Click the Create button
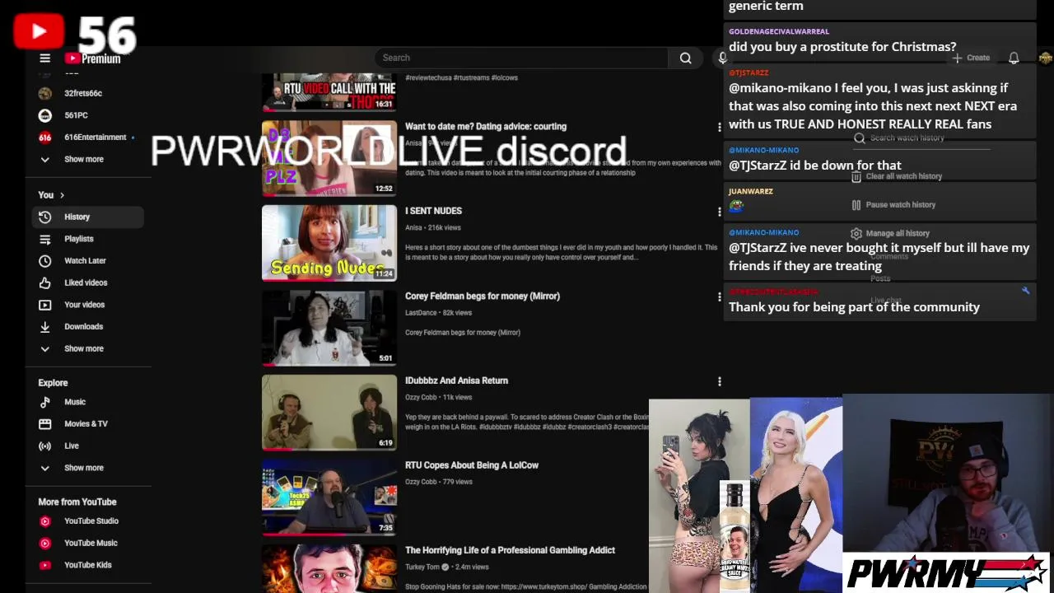This screenshot has width=1054, height=593. (971, 58)
